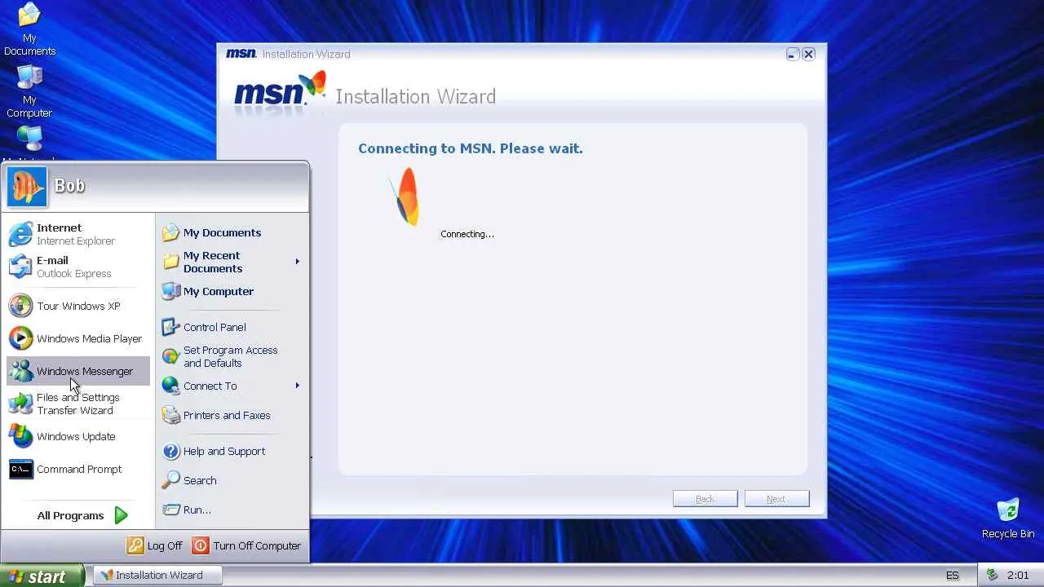The width and height of the screenshot is (1044, 587).
Task: Close the MSN Installation Wizard window
Action: [x=808, y=54]
